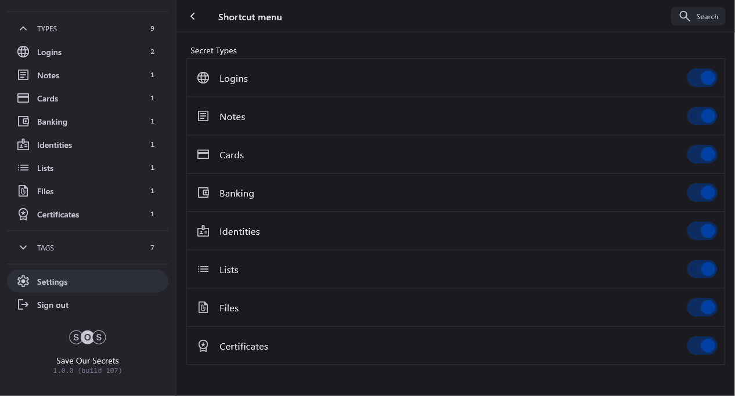This screenshot has width=735, height=396.
Task: Turn off the Cards shortcut toggle
Action: [x=702, y=155]
